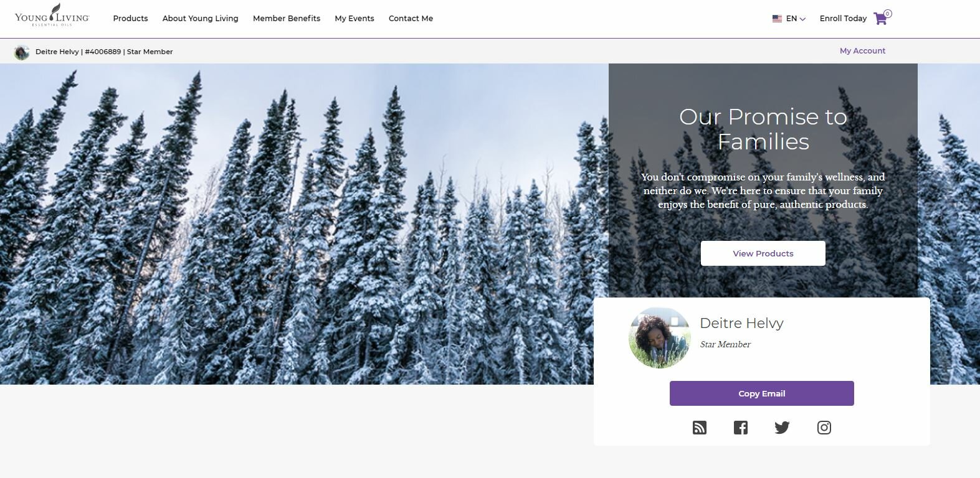This screenshot has height=478, width=980.
Task: Open Deitre's Facebook page icon
Action: (741, 428)
